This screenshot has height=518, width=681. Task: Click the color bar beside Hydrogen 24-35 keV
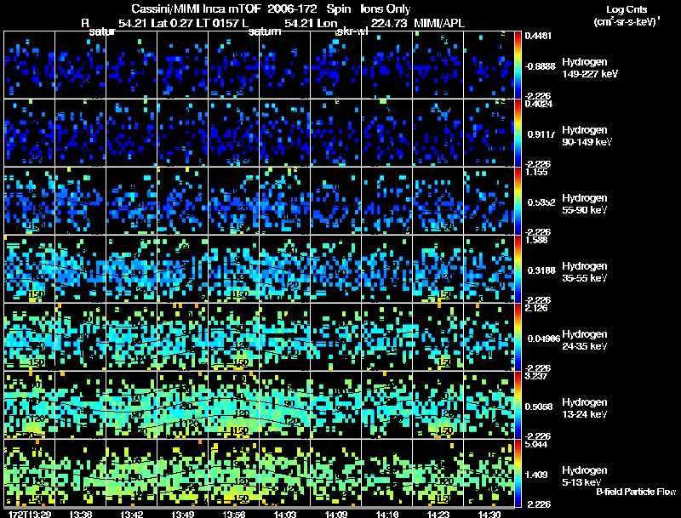pos(518,338)
